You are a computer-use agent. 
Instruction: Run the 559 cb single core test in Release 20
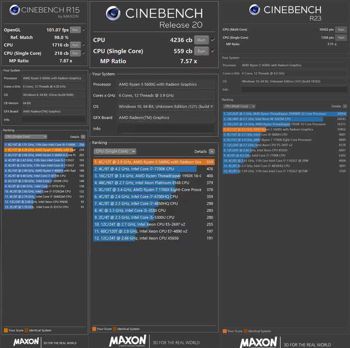click(x=201, y=51)
